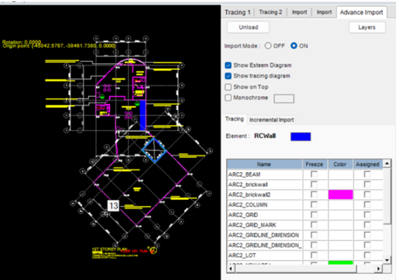This screenshot has width=398, height=280.
Task: Click the blue RCWall element color swatch
Action: point(300,136)
